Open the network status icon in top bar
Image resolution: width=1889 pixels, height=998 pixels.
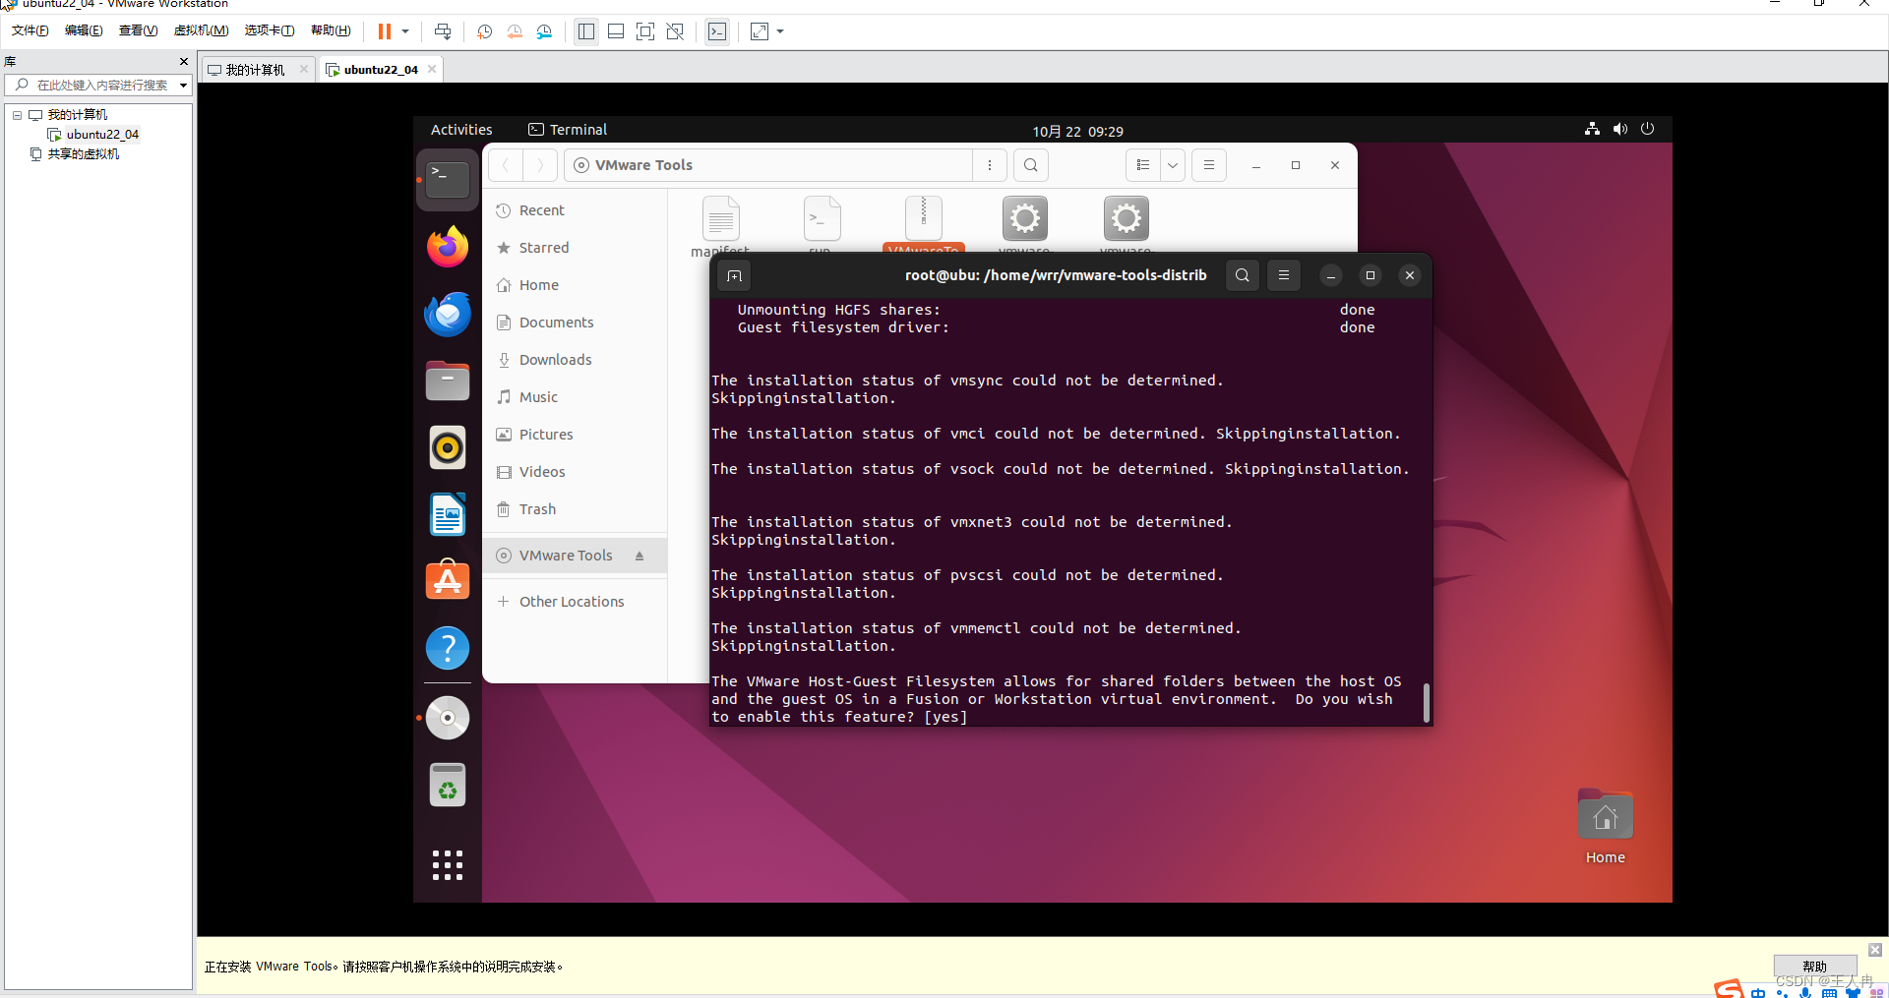pos(1592,129)
